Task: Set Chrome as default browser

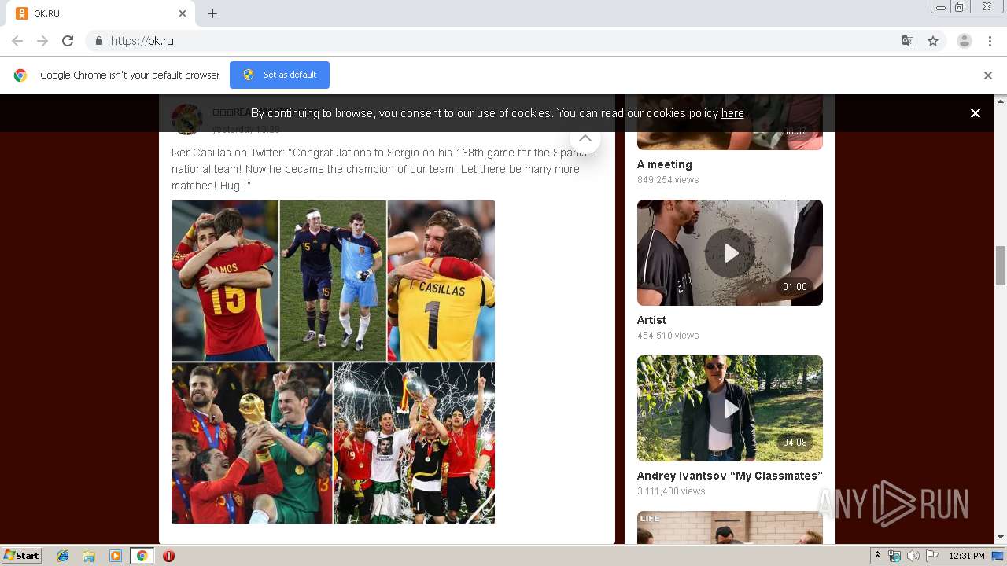Action: pyautogui.click(x=279, y=75)
